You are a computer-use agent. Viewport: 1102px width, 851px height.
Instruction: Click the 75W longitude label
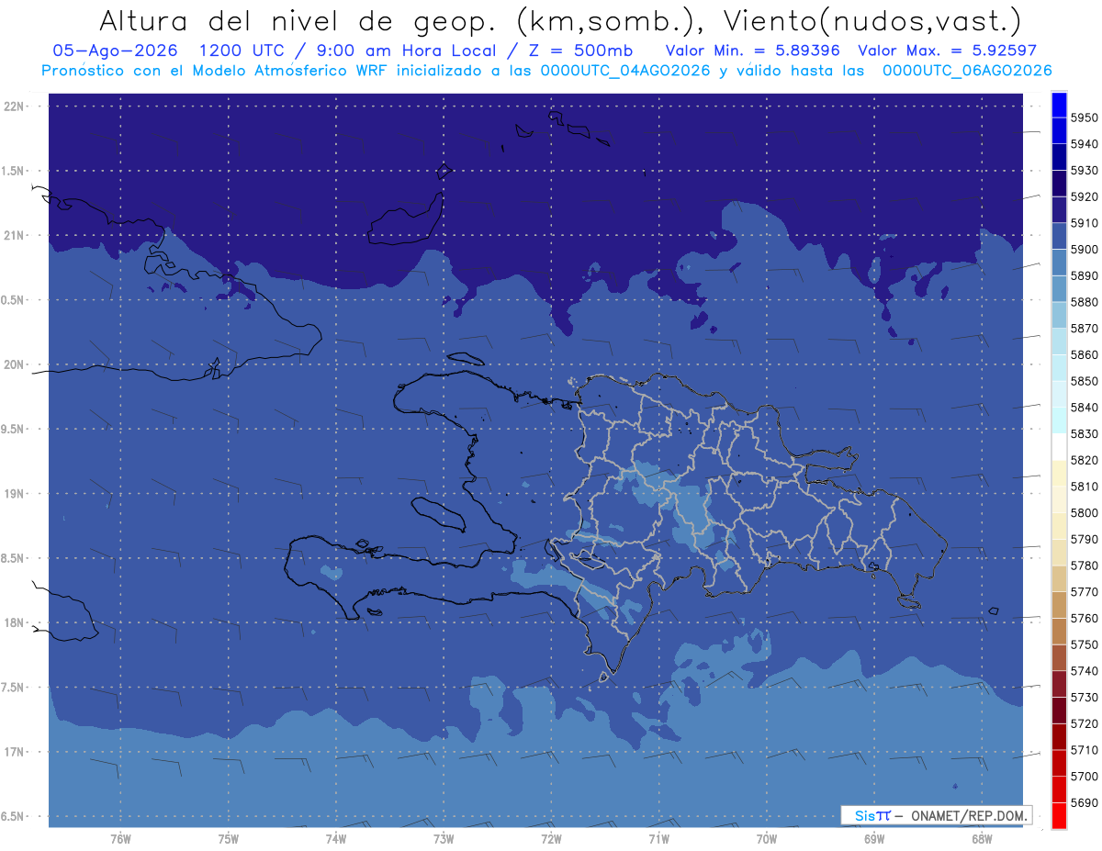point(229,838)
